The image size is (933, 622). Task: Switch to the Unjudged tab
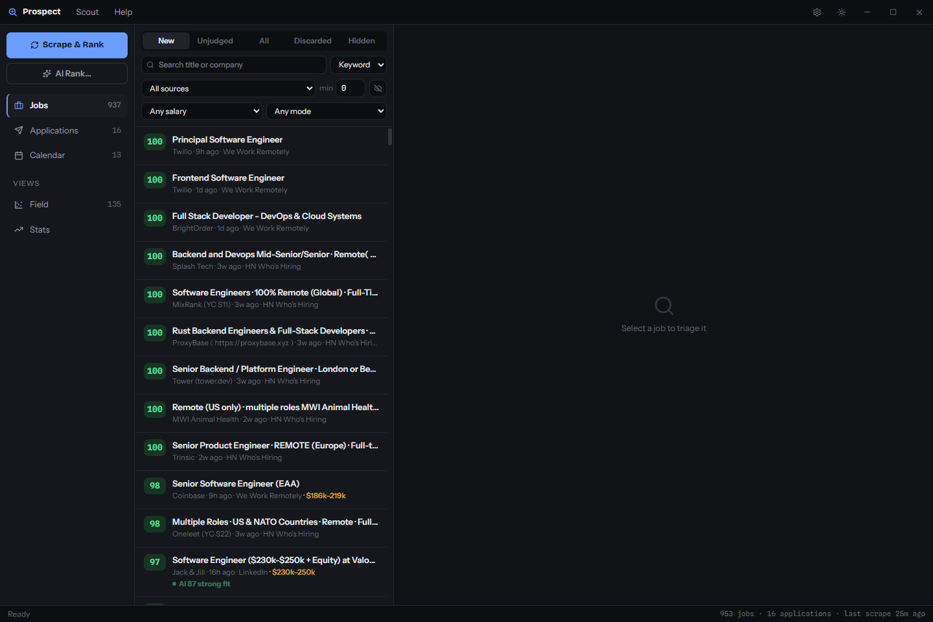point(215,41)
